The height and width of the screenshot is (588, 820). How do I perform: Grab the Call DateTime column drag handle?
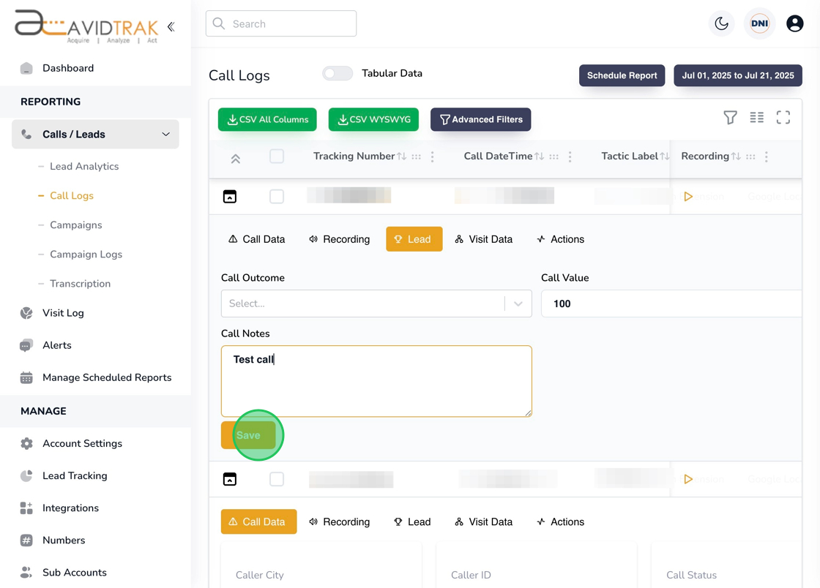pyautogui.click(x=553, y=157)
